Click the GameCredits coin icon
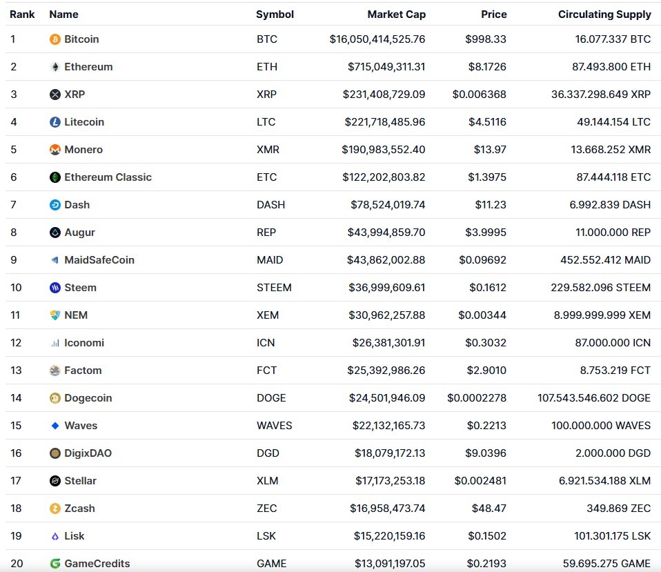The width and height of the screenshot is (661, 572). 55,564
